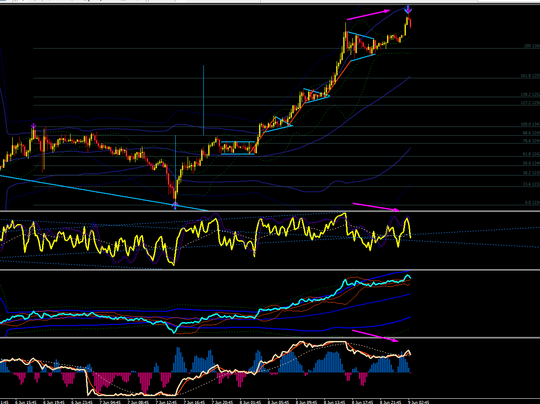Click the 78.6 Fibonacci level label
540x404 pixels.
531,141
